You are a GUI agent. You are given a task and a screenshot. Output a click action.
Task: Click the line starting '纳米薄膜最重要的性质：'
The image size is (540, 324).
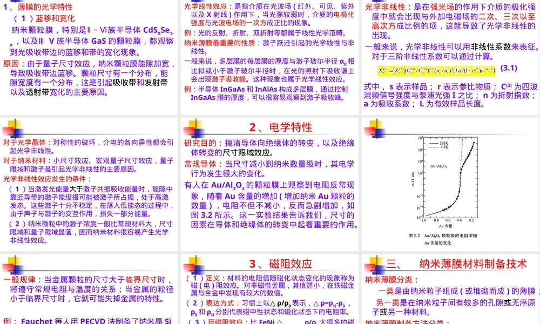coord(269,47)
